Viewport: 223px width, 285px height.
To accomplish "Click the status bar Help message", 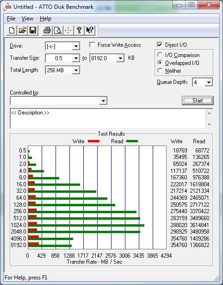I will click(x=26, y=278).
